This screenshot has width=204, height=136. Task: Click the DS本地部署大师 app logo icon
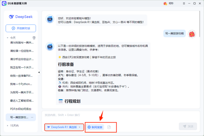[x=4, y=4]
